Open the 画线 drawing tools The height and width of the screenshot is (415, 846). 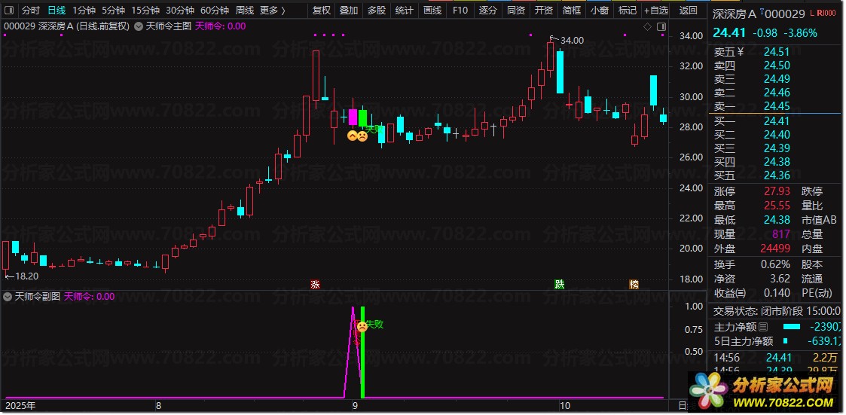coord(432,10)
